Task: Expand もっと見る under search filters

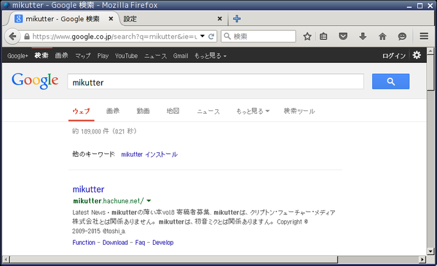Action: tap(253, 111)
